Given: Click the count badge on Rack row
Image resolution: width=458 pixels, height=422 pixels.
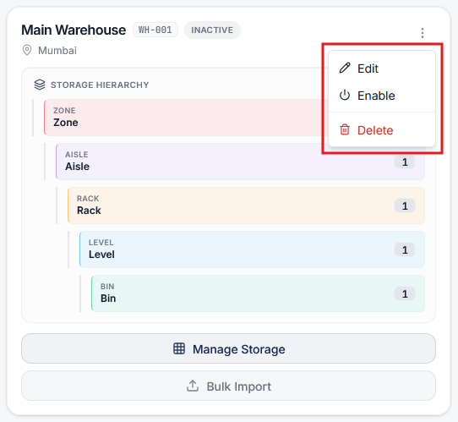Looking at the screenshot, I should 405,206.
